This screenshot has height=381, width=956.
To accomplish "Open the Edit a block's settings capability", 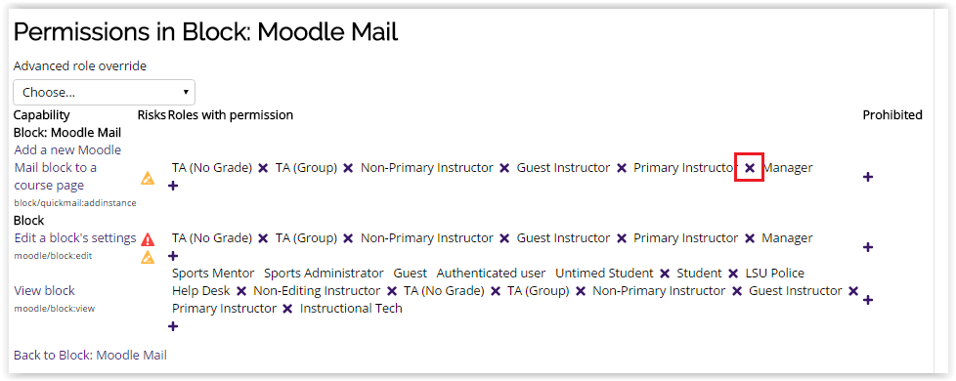I will pos(75,238).
